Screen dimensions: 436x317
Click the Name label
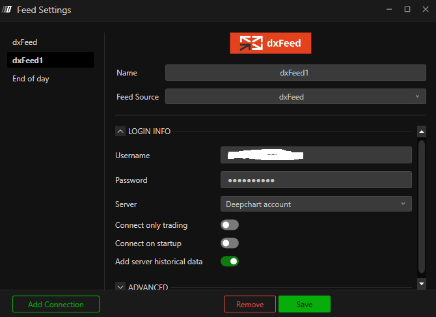pos(127,73)
